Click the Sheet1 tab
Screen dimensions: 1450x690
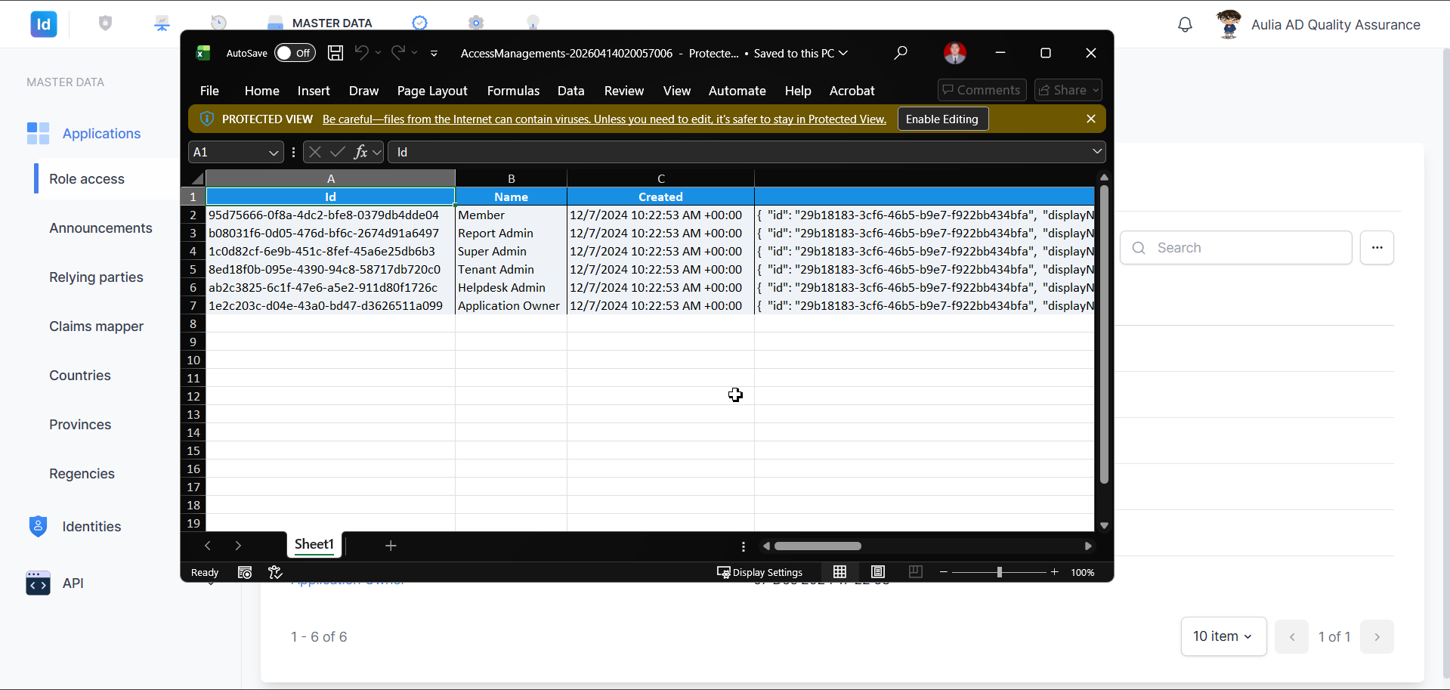(x=314, y=544)
